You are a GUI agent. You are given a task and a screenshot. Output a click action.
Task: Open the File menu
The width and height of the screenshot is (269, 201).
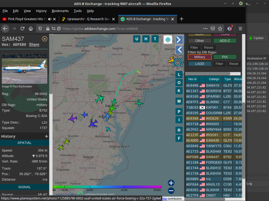pos(5,11)
